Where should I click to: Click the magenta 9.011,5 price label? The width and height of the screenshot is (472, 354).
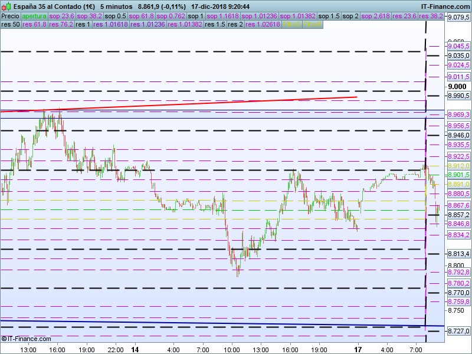(458, 77)
